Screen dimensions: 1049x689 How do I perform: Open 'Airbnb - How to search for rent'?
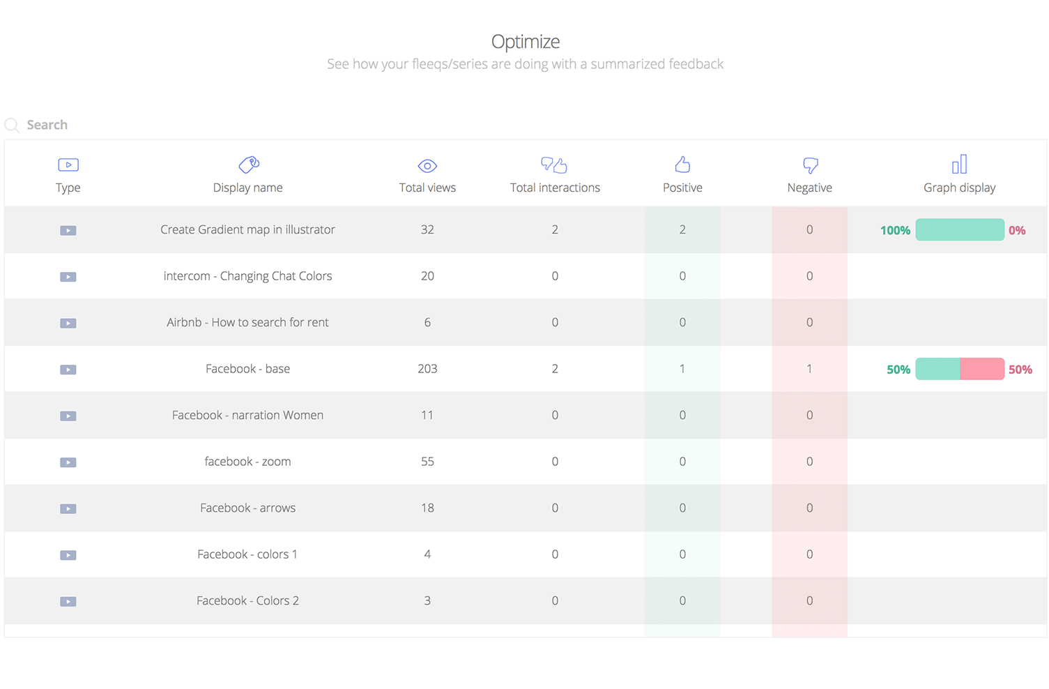pos(247,322)
